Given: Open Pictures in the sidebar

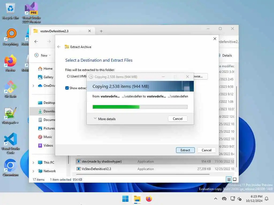Looking at the screenshot, I should click(47, 128).
